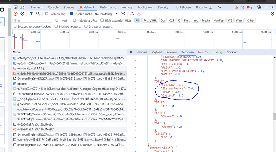Filter requests by Img
The width and height of the screenshot is (276, 152).
pos(196,20)
